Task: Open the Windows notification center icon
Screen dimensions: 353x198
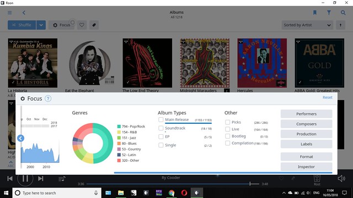Action: pyautogui.click(x=344, y=193)
